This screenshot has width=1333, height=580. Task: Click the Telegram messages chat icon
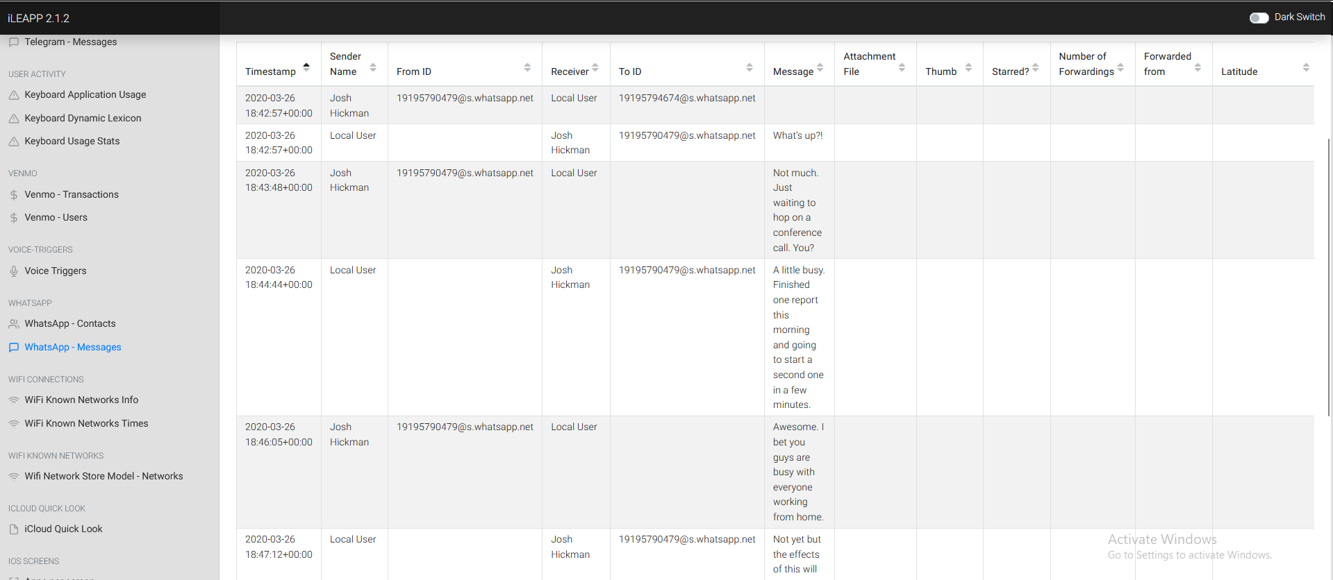pos(14,42)
